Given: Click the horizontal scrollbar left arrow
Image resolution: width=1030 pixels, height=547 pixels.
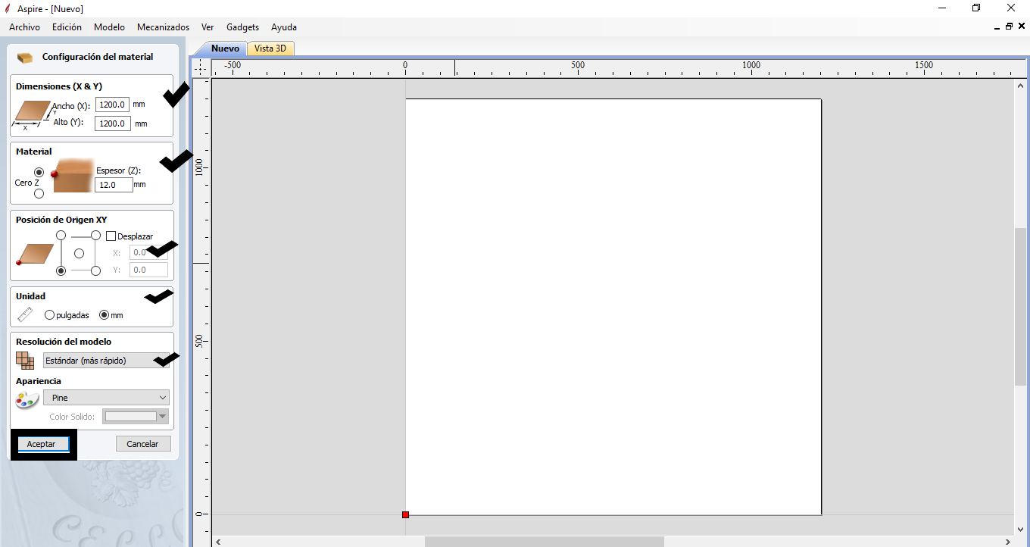Looking at the screenshot, I should point(219,542).
